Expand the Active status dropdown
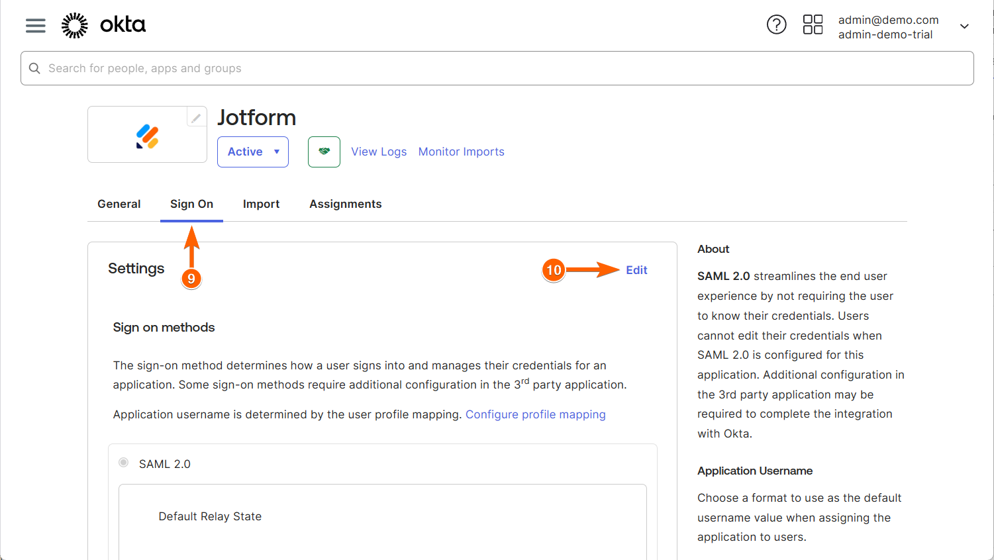 pyautogui.click(x=252, y=152)
